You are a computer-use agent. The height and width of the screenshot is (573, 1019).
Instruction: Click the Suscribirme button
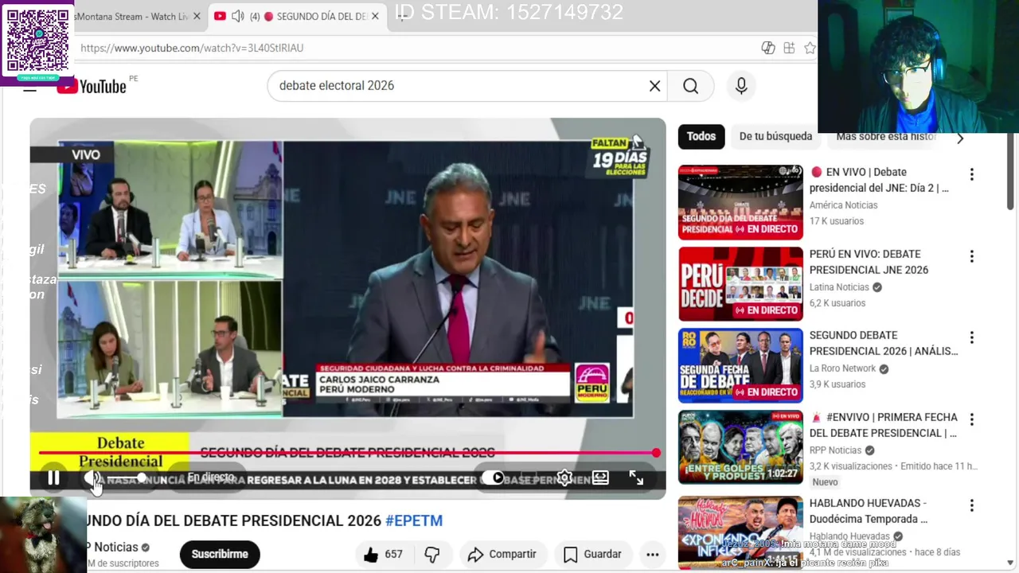(x=220, y=554)
